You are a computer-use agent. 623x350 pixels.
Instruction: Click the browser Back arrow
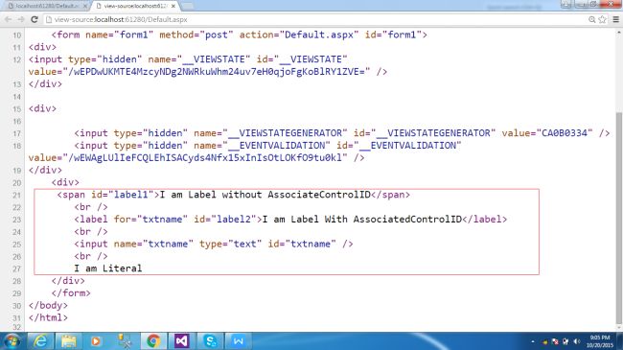tap(8, 19)
